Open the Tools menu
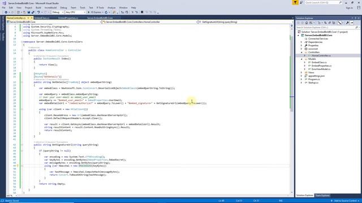The width and height of the screenshot is (362, 203). pyautogui.click(x=83, y=7)
